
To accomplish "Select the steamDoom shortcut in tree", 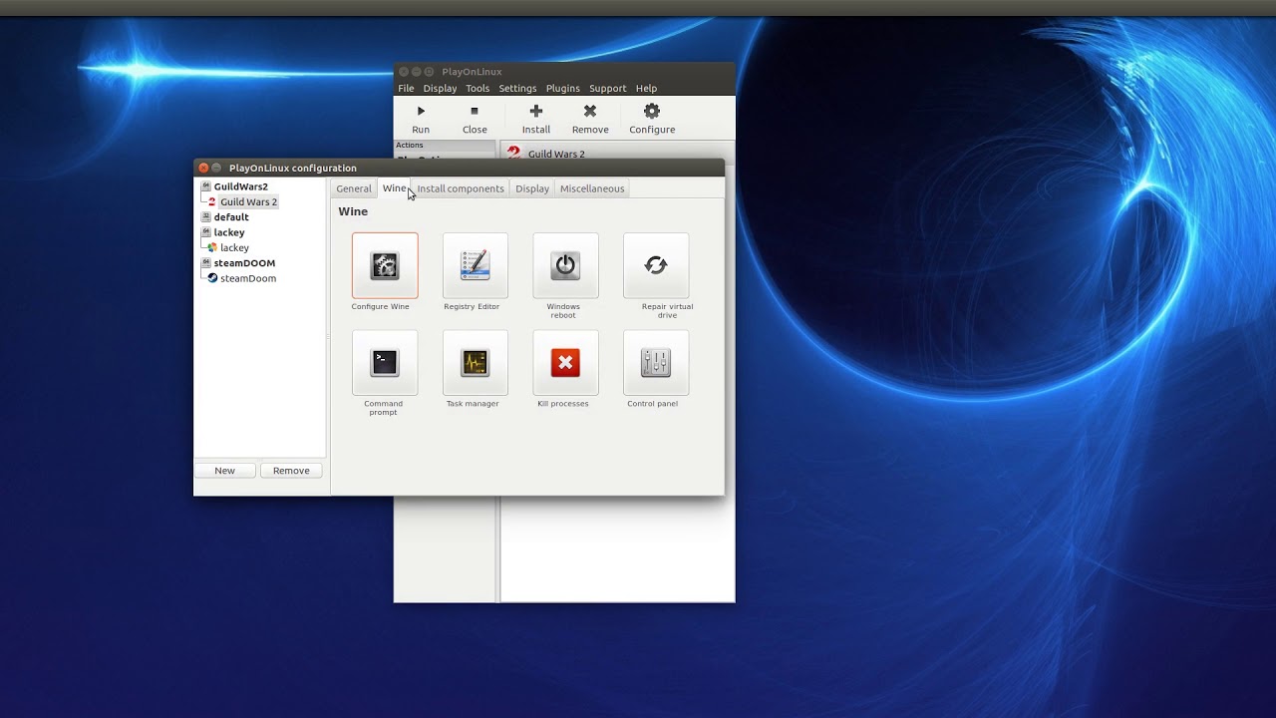I will 247,278.
